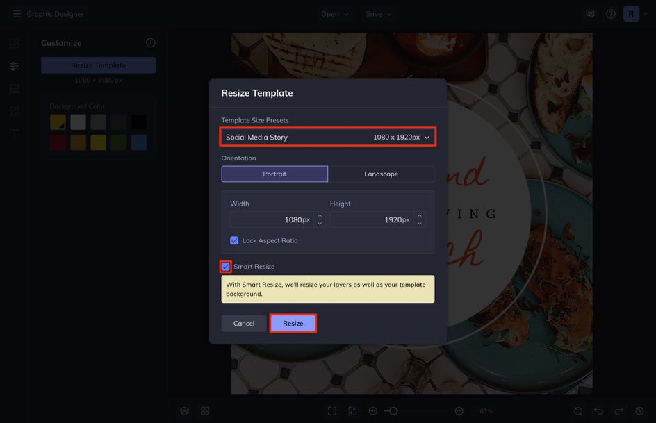The height and width of the screenshot is (423, 656).
Task: Adjust the zoom slider handle
Action: [x=393, y=411]
